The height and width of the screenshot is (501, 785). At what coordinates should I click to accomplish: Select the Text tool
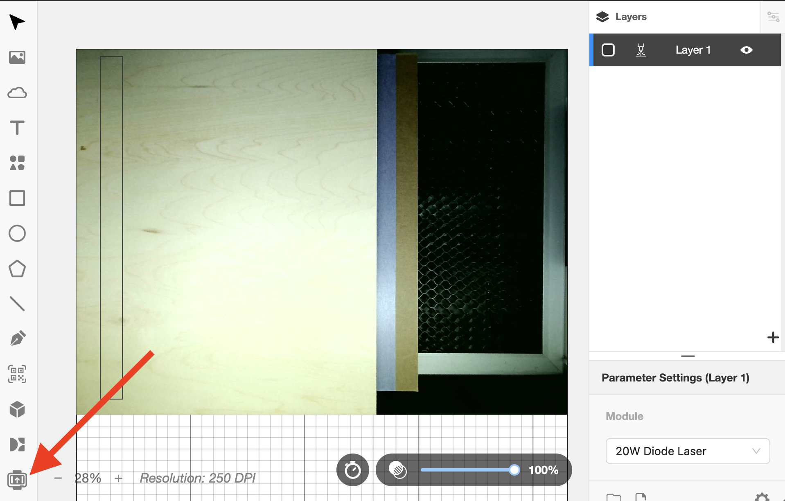pyautogui.click(x=17, y=128)
